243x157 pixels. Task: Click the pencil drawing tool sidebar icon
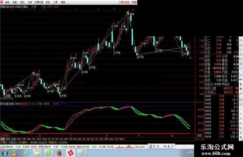241,94
